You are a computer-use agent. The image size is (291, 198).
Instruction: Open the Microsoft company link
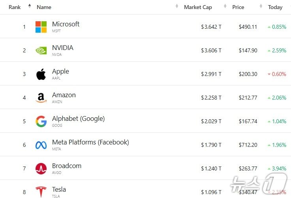[66, 24]
